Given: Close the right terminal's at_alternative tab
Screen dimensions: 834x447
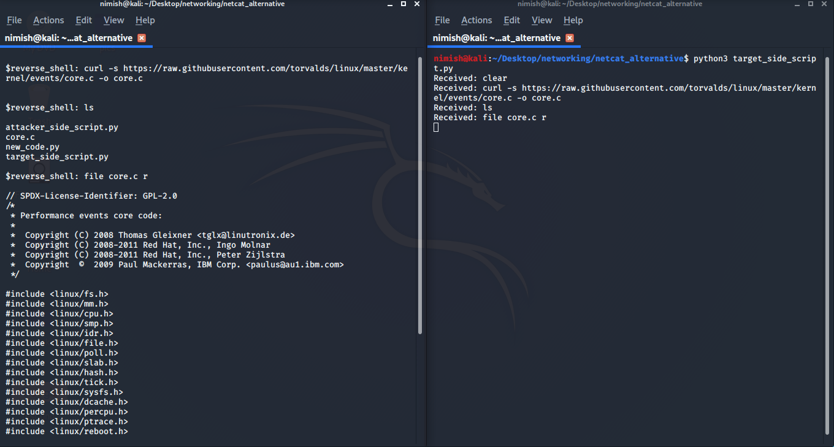Looking at the screenshot, I should pos(569,37).
